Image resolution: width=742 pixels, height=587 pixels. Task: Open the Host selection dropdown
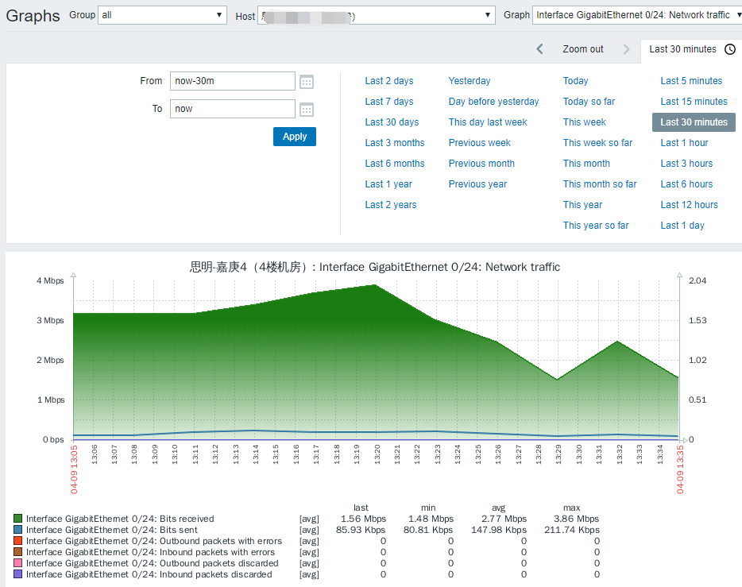click(x=377, y=15)
